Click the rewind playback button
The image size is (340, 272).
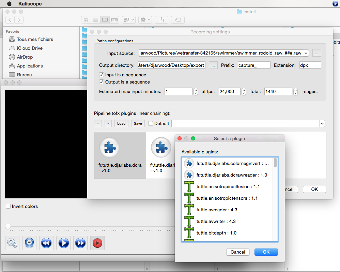click(x=46, y=243)
